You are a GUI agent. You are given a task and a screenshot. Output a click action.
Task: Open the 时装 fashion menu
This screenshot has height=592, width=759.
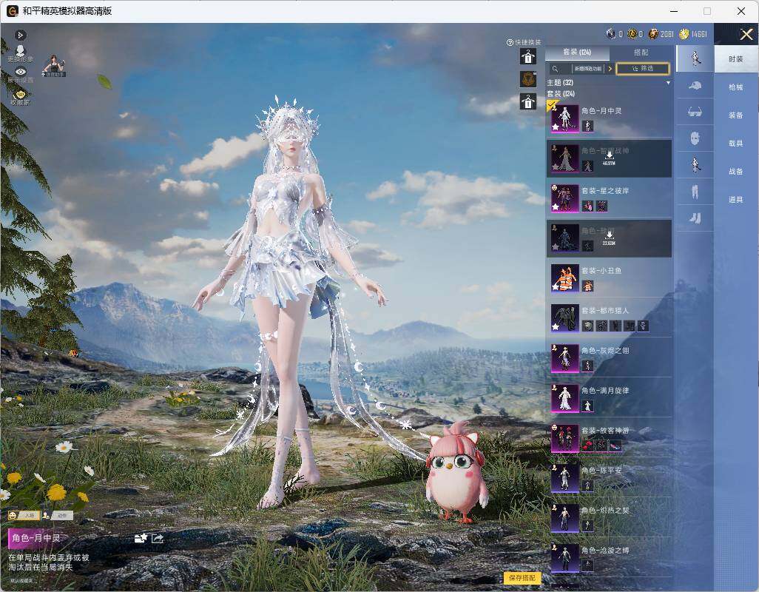(736, 59)
